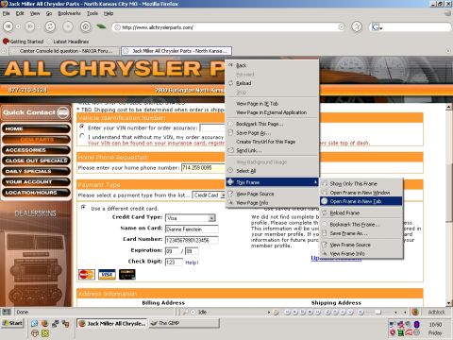453x340 pixels.
Task: Click the HOME navigation button
Action: coord(36,128)
